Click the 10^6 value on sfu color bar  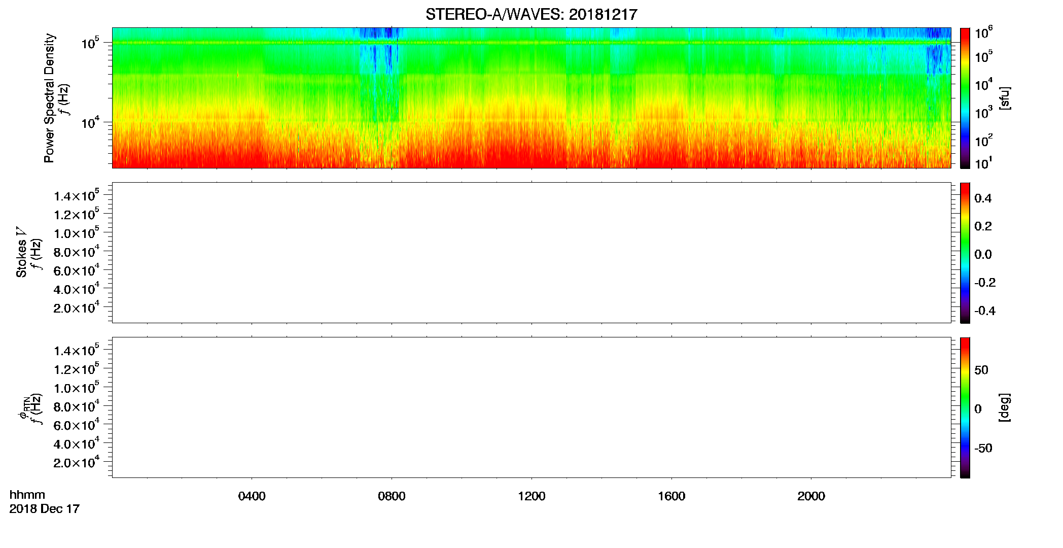[x=984, y=33]
